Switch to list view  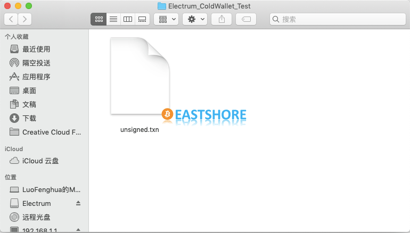113,19
